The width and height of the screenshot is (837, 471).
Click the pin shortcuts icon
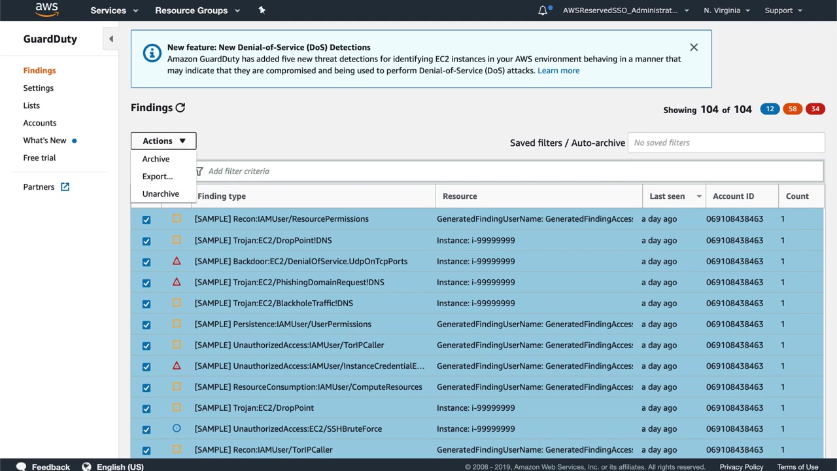(x=262, y=10)
